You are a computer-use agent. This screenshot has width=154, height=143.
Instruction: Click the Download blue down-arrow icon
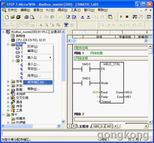click(x=88, y=17)
